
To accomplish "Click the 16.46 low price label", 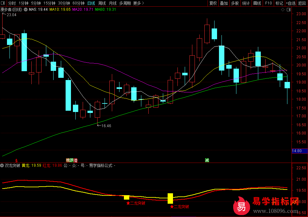I will point(106,126).
